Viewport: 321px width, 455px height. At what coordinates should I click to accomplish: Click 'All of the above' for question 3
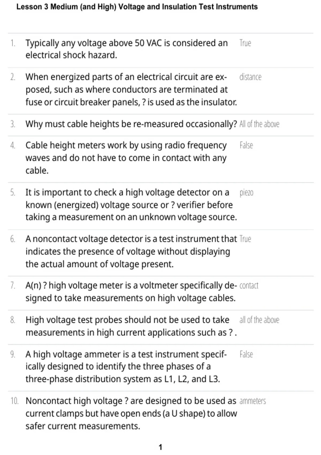pos(259,124)
